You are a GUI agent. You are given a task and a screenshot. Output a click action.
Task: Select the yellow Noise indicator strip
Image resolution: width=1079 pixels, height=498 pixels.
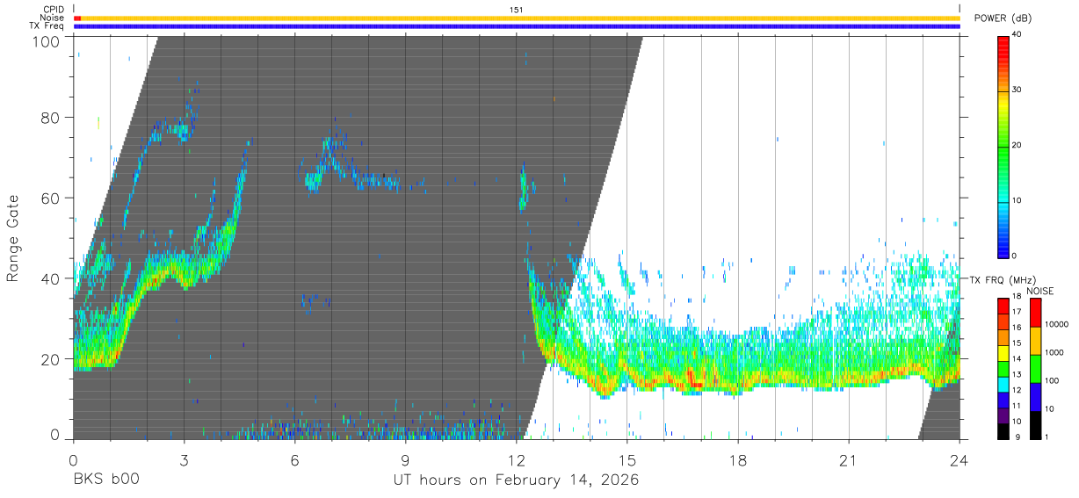tap(520, 18)
